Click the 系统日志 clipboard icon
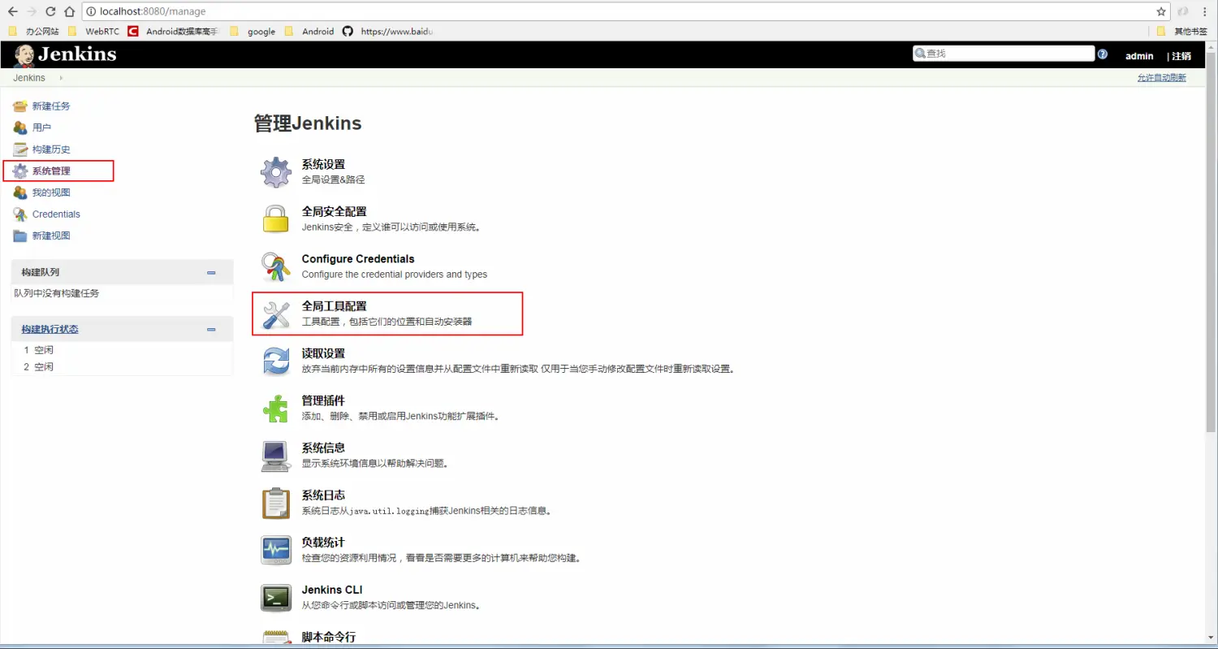The height and width of the screenshot is (649, 1218). click(x=276, y=503)
